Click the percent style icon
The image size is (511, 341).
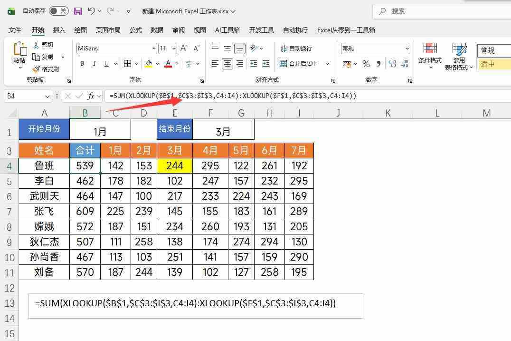(x=366, y=64)
